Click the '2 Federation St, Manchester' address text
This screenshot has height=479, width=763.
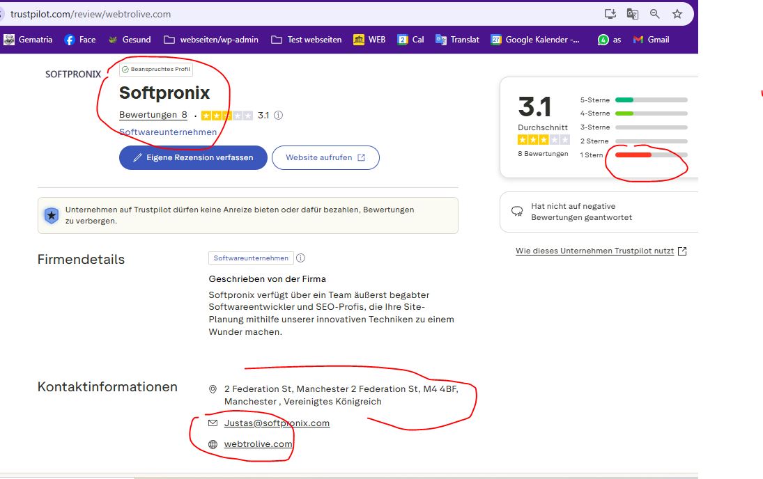coord(341,395)
